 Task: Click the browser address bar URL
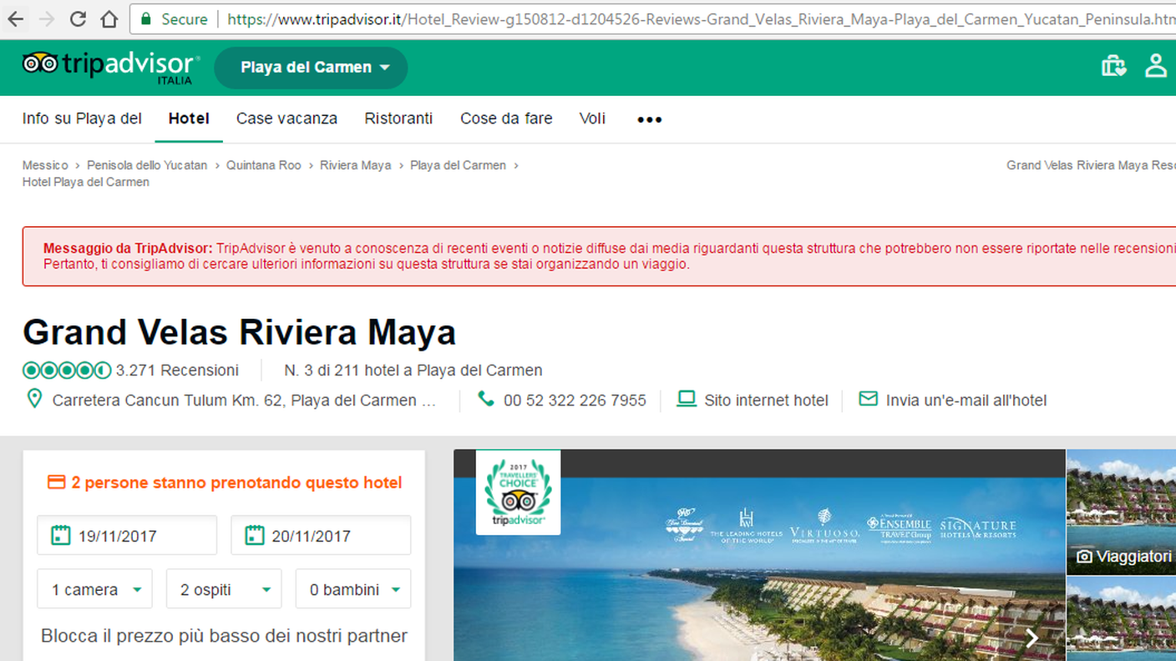700,18
